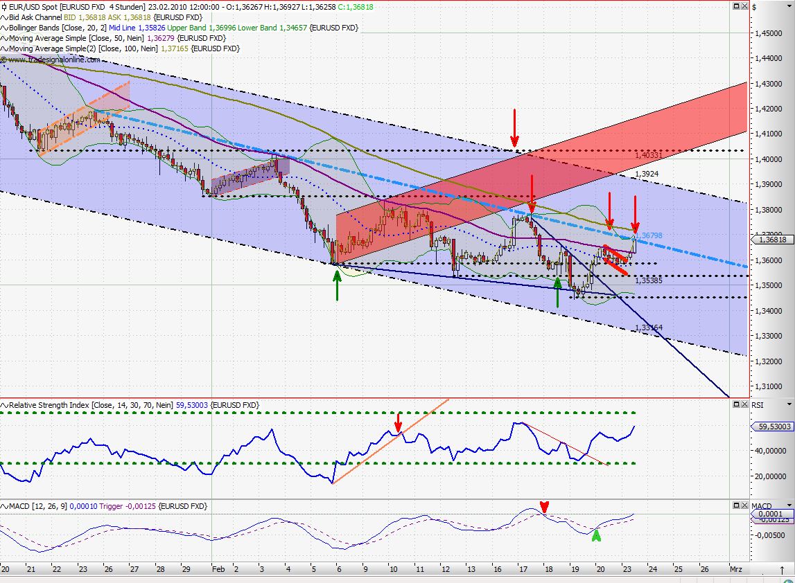
Task: Click the 1,36798 blue price label
Action: [649, 235]
